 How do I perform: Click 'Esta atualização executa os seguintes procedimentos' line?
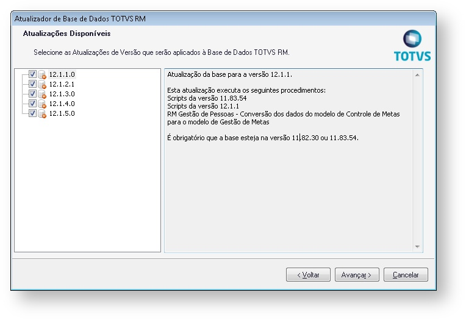(246, 90)
